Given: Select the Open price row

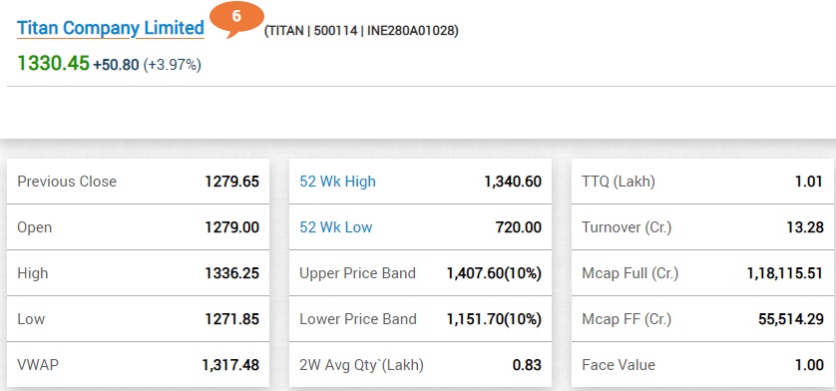Looking at the screenshot, I should [x=138, y=227].
